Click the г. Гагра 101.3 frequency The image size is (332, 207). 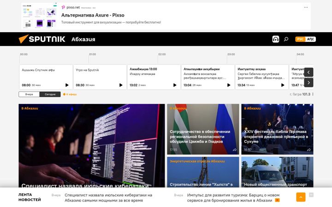[300, 94]
